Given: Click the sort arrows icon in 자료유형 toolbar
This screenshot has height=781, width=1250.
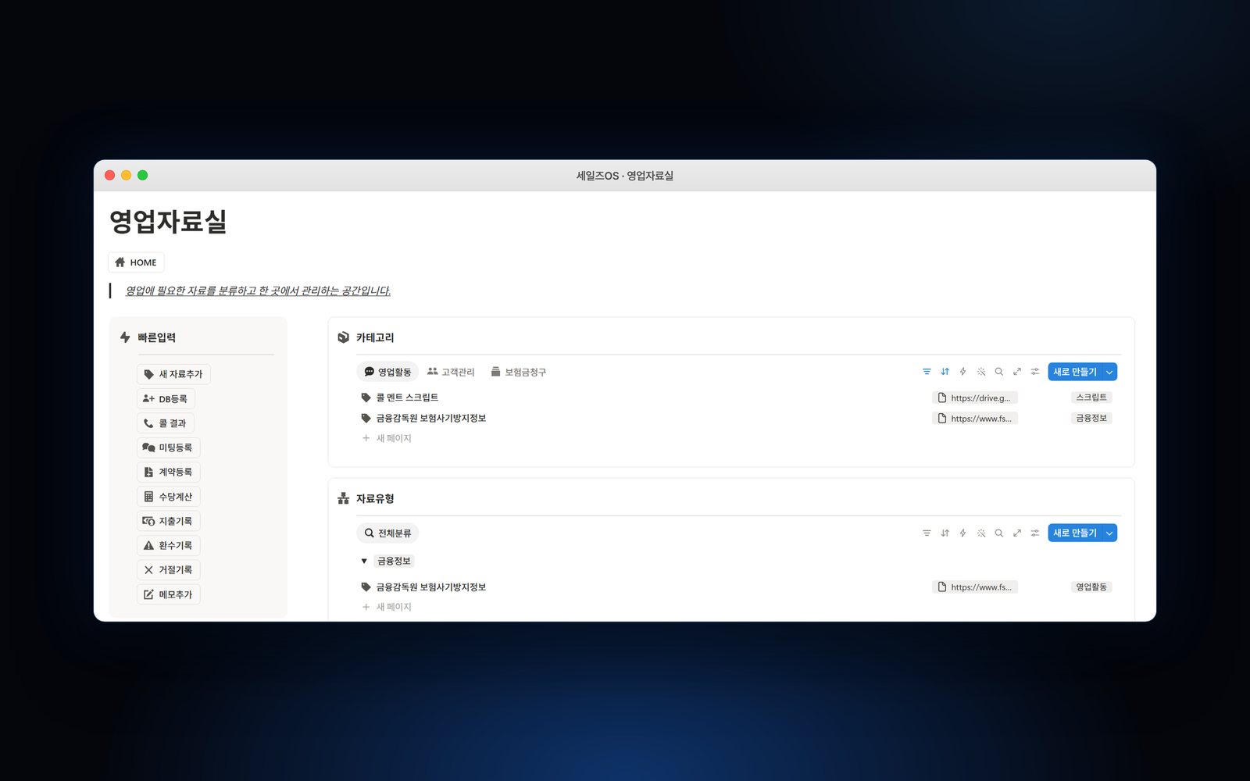Looking at the screenshot, I should [945, 533].
